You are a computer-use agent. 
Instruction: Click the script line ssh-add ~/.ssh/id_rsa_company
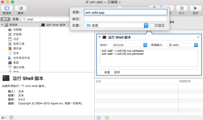123,51
